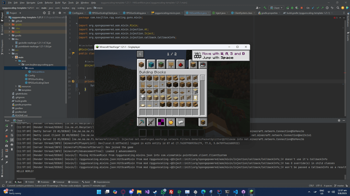
Task: Click master branch in status bar
Action: coord(339,186)
